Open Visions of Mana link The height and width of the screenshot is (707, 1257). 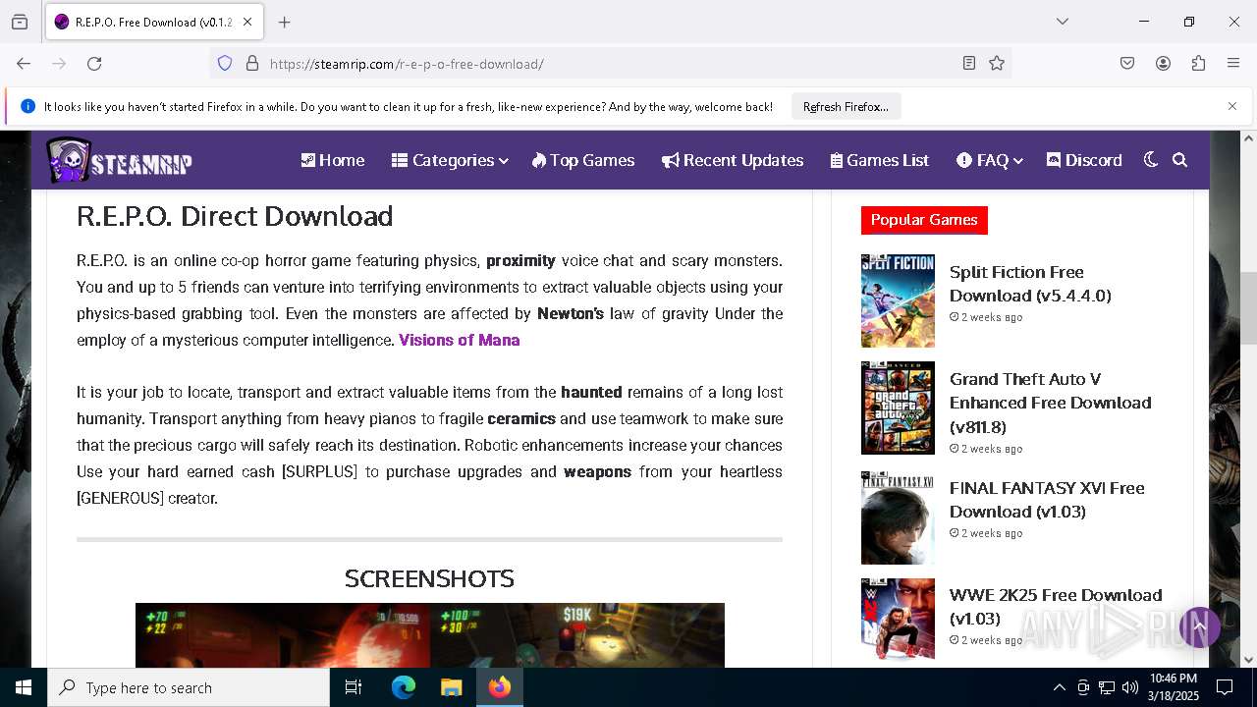pos(460,340)
